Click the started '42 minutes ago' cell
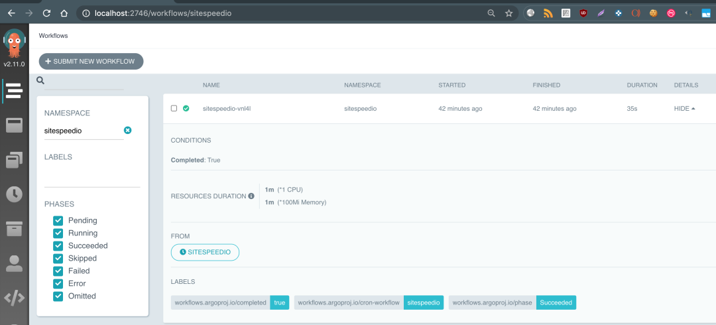The width and height of the screenshot is (716, 325). pyautogui.click(x=460, y=109)
